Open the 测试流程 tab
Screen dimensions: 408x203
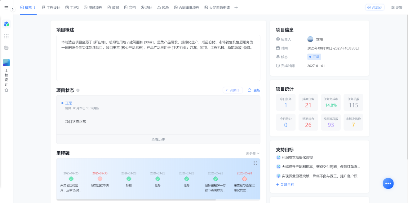(93, 7)
